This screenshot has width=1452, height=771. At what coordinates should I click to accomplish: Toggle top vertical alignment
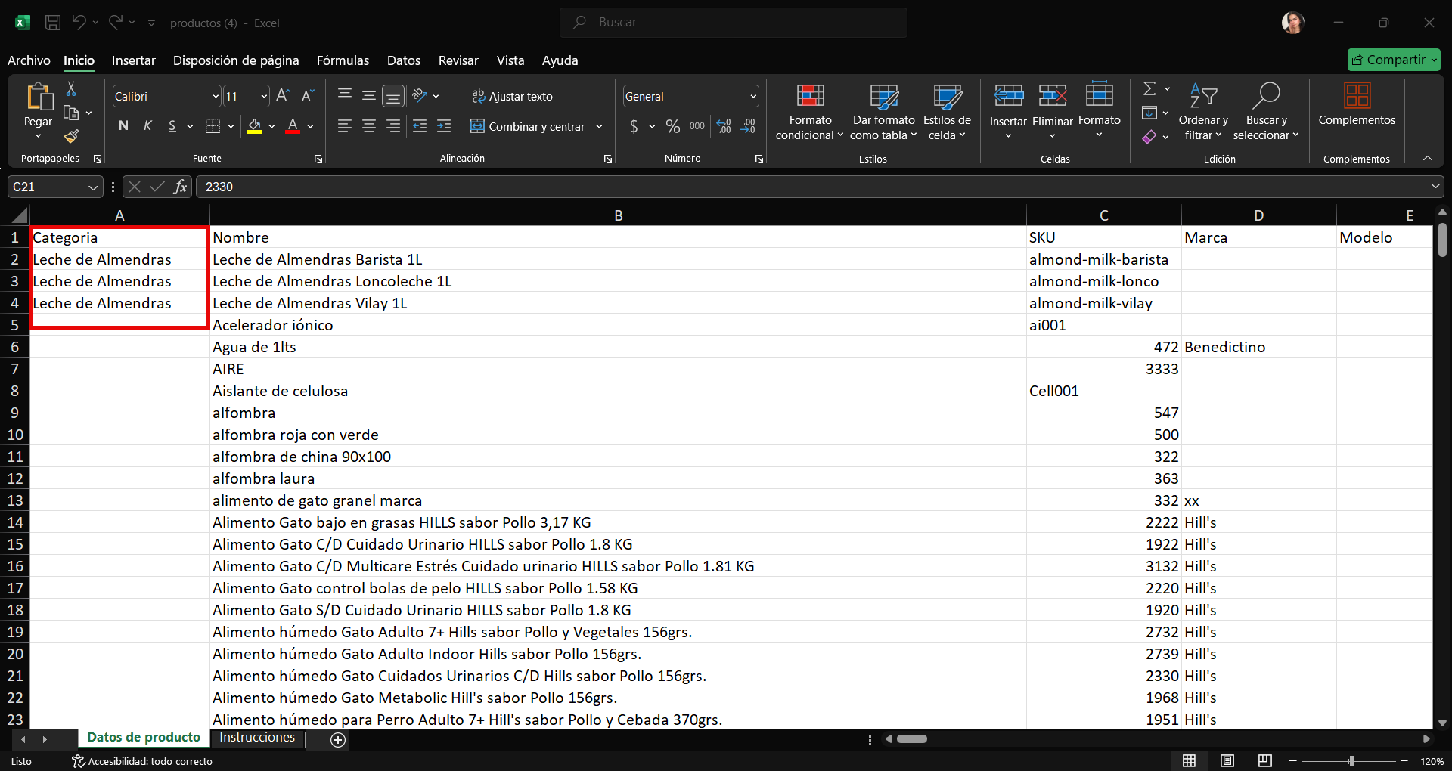point(344,95)
